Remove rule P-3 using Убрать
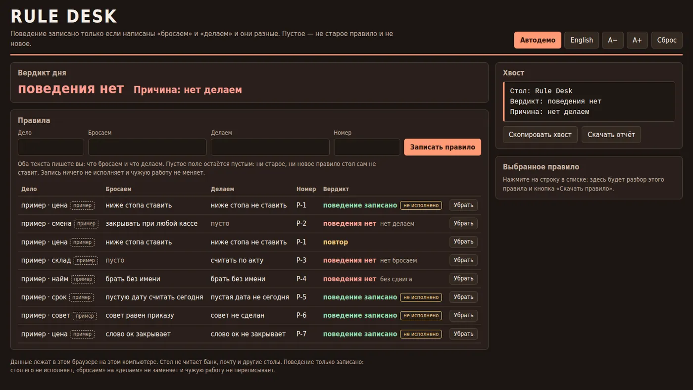693x390 pixels. click(463, 260)
